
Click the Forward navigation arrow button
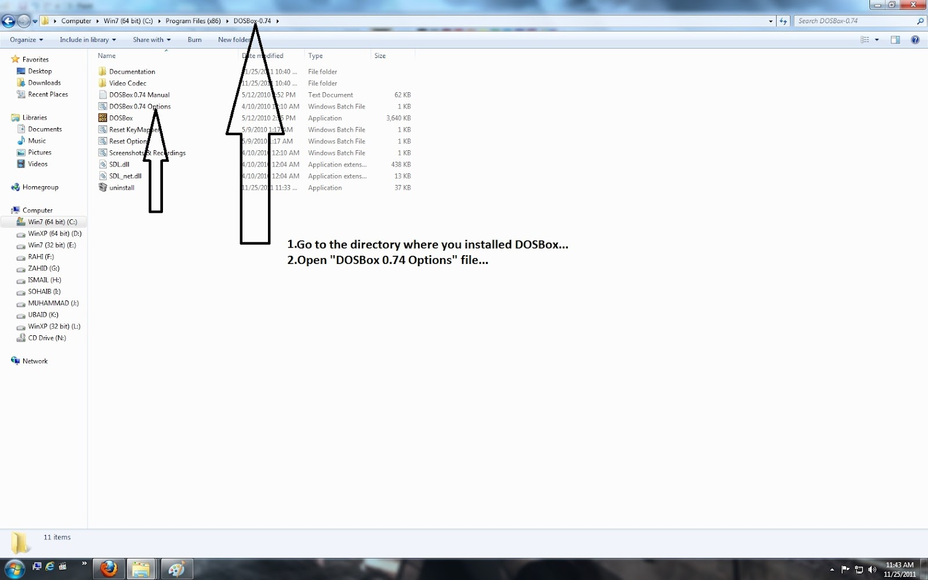click(23, 21)
